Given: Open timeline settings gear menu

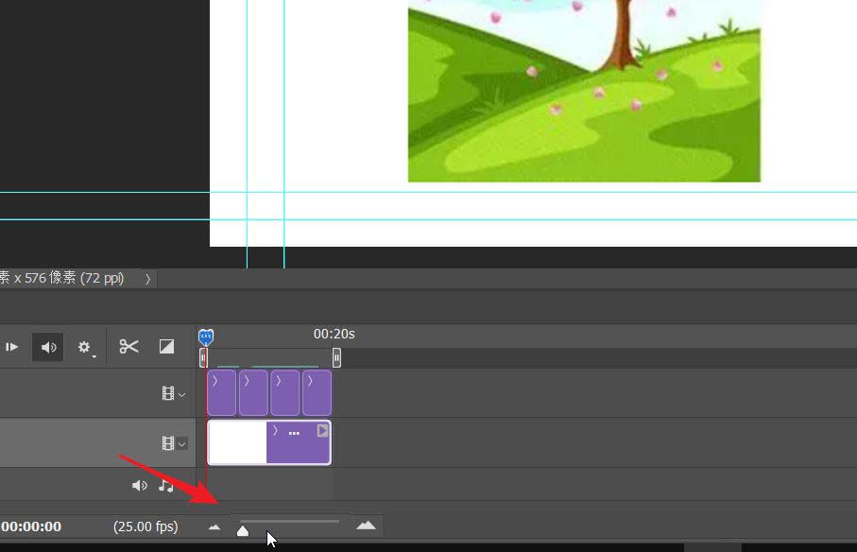Looking at the screenshot, I should point(85,348).
